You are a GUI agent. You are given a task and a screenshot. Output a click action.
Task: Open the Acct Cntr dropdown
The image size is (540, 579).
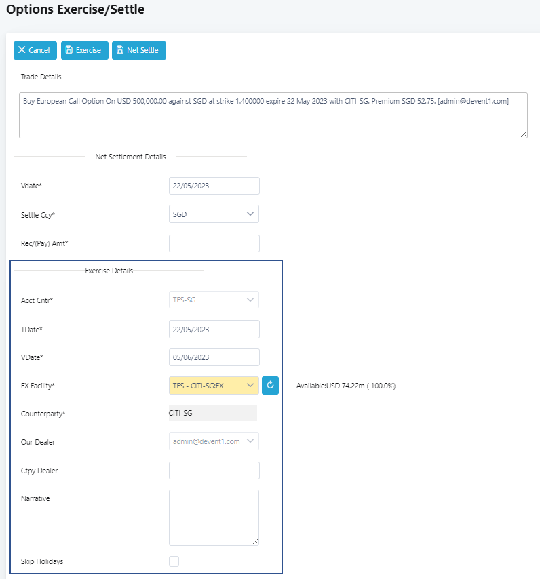point(214,300)
